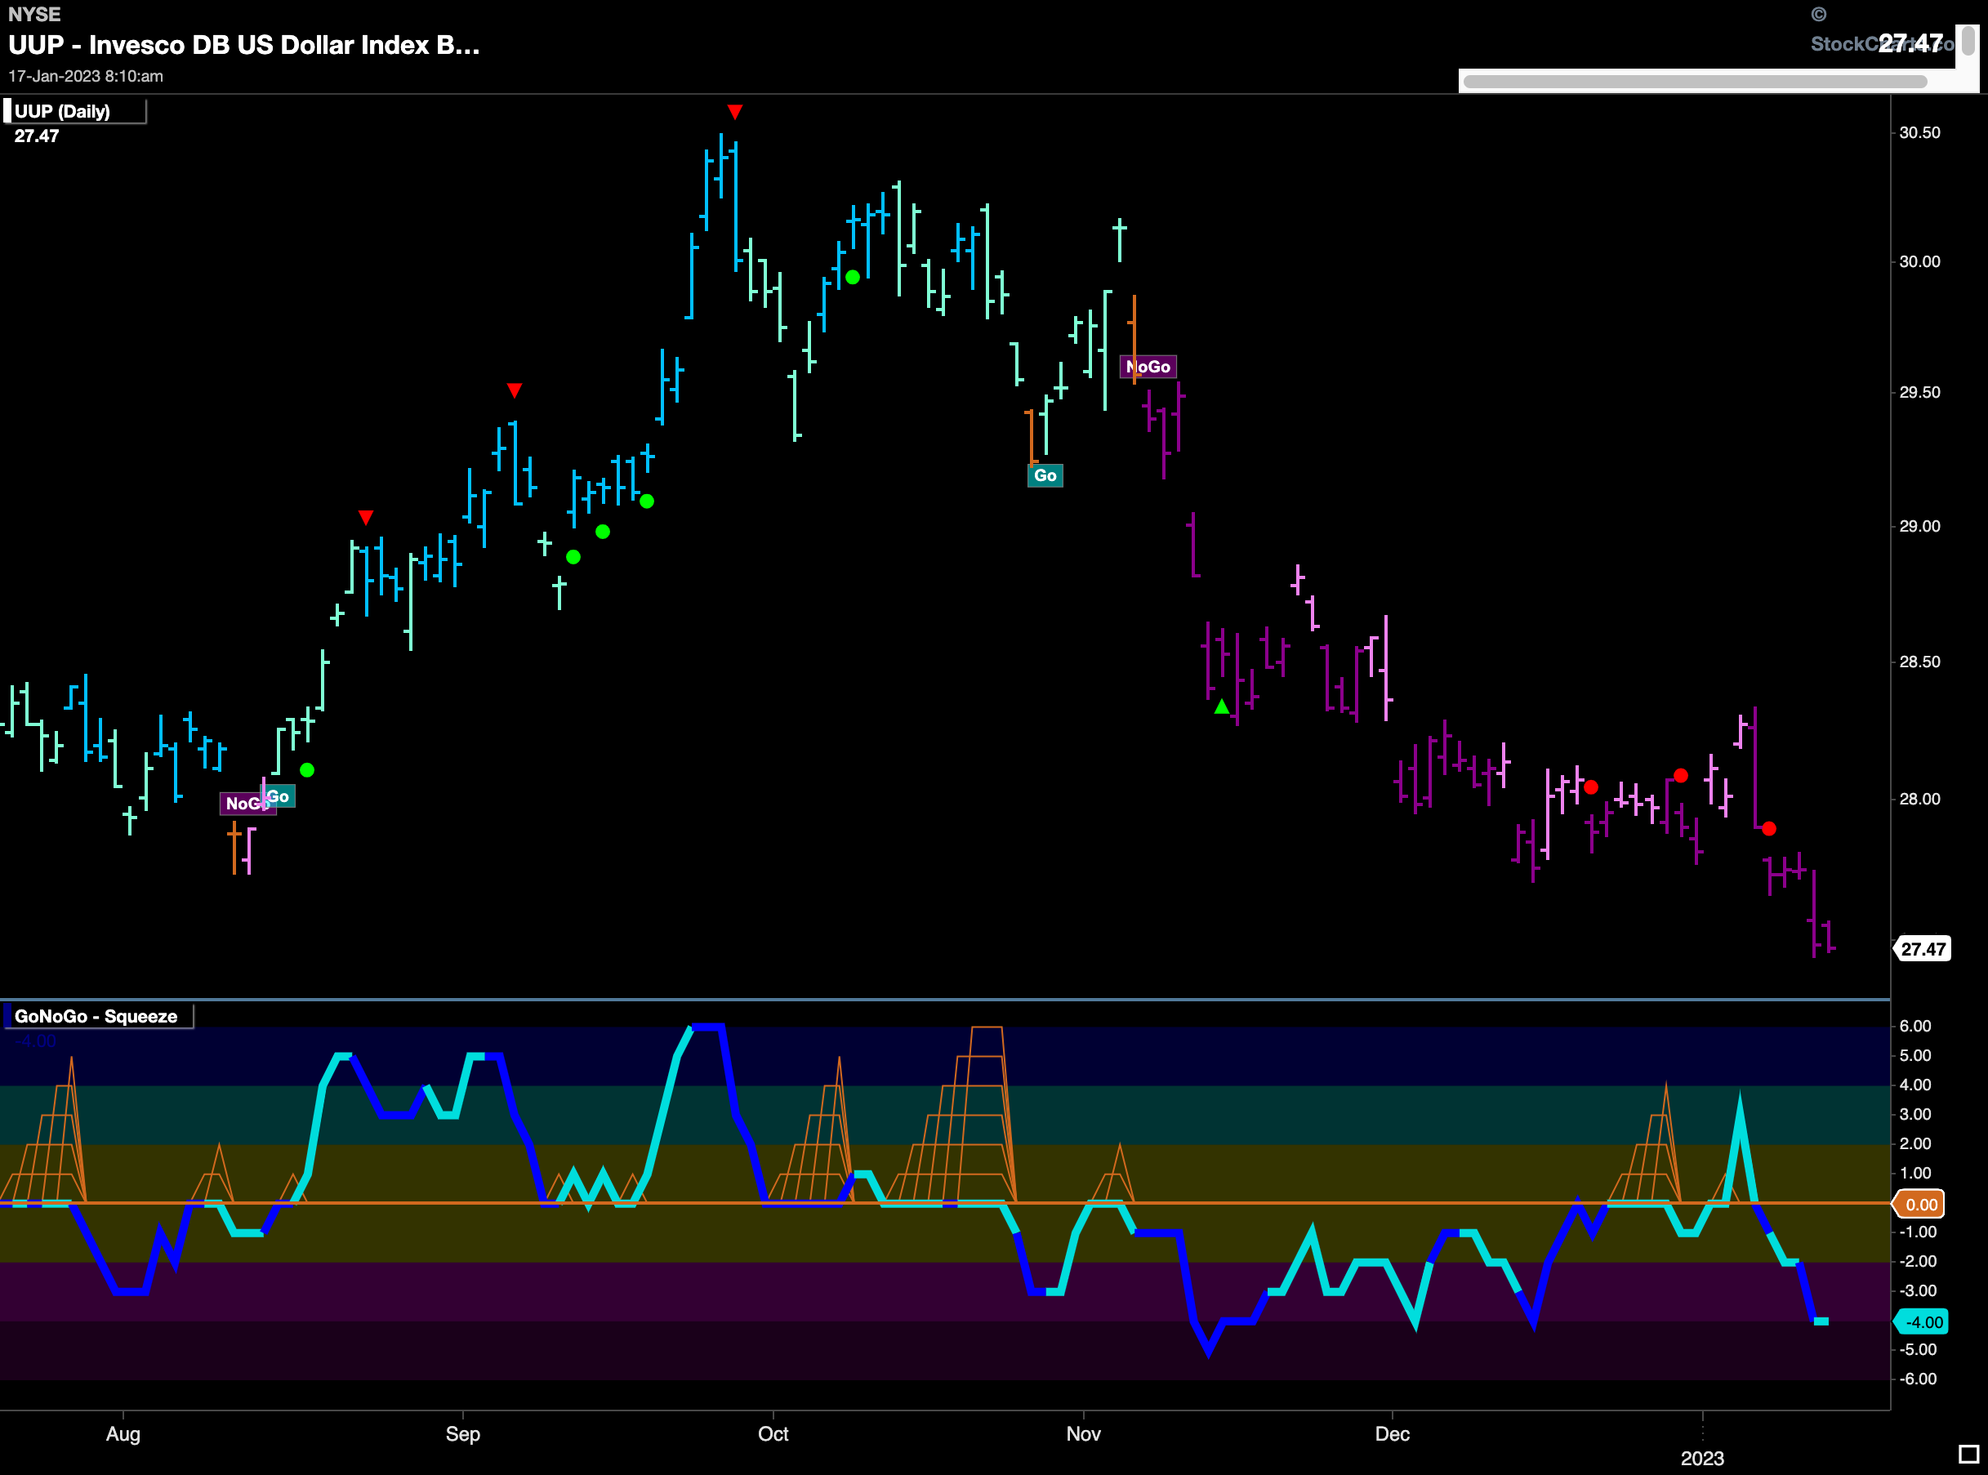The width and height of the screenshot is (1988, 1475).
Task: Click the cyan '-4.00' oscillator value flag
Action: [x=1922, y=1322]
